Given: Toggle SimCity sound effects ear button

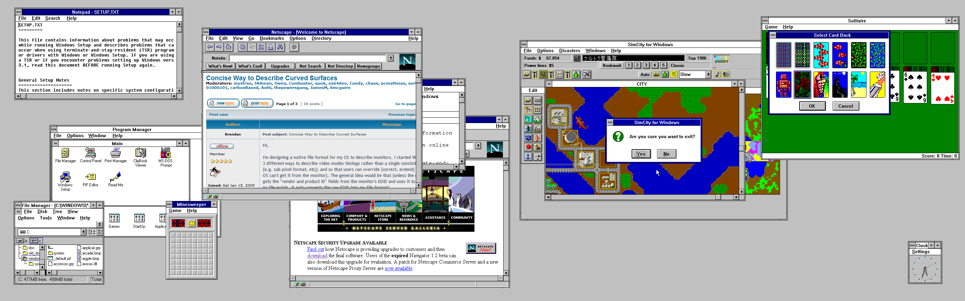Looking at the screenshot, I should click(726, 74).
